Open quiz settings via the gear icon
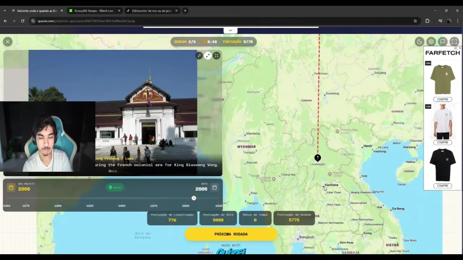The width and height of the screenshot is (463, 260). coord(431,42)
